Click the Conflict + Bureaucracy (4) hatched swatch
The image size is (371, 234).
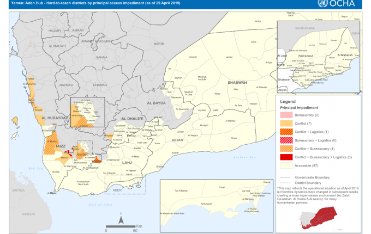288,149
